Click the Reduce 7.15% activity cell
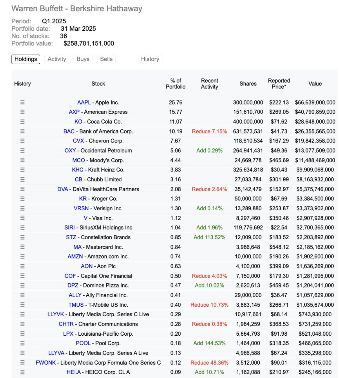 209,131
